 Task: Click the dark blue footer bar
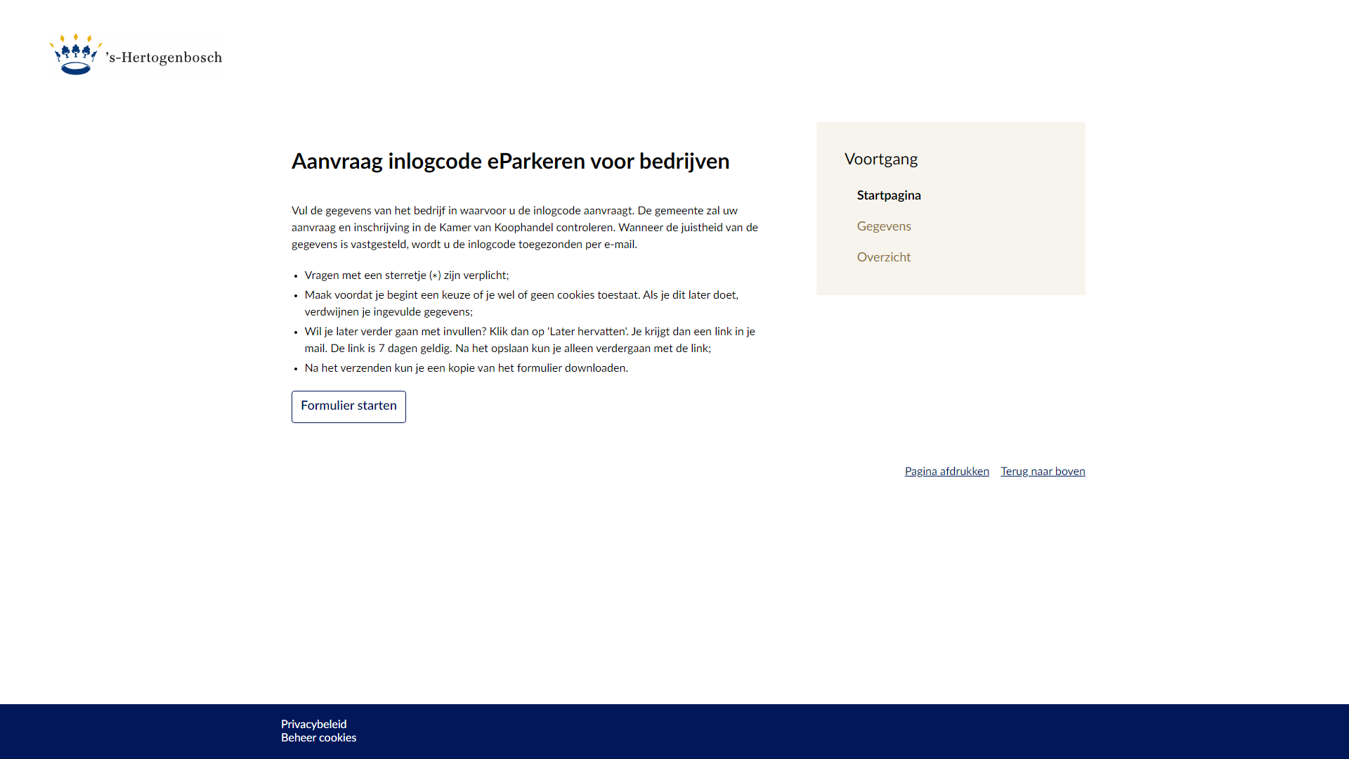[843, 731]
